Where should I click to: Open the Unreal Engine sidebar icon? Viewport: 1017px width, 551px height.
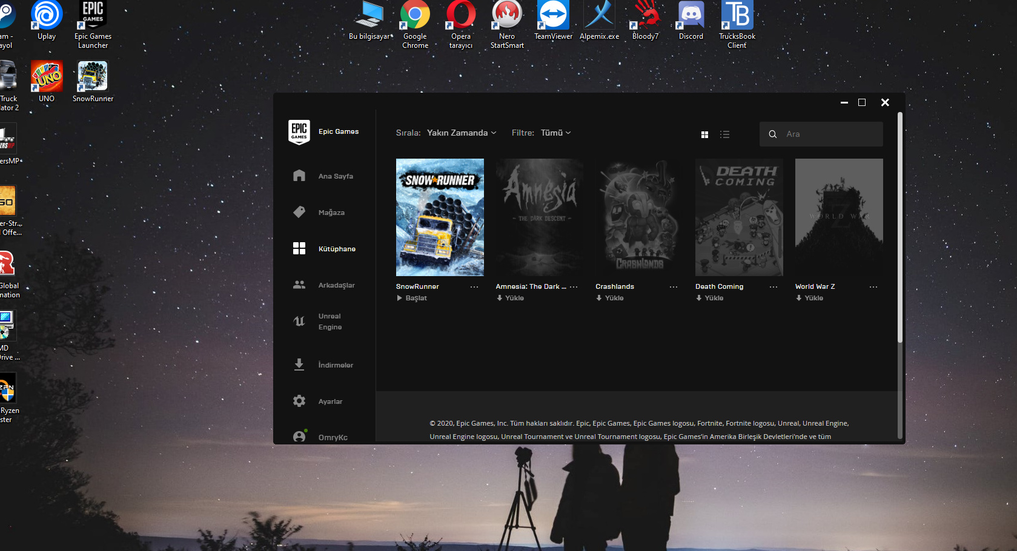coord(299,322)
